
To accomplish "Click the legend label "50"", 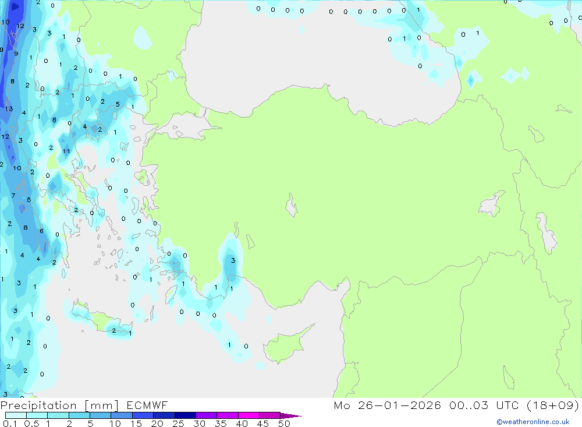I will pos(285,424).
